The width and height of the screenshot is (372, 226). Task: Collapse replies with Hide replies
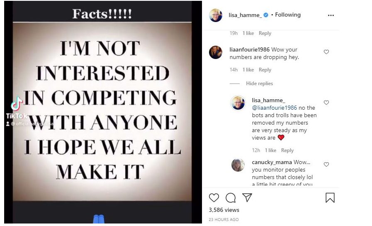point(259,84)
